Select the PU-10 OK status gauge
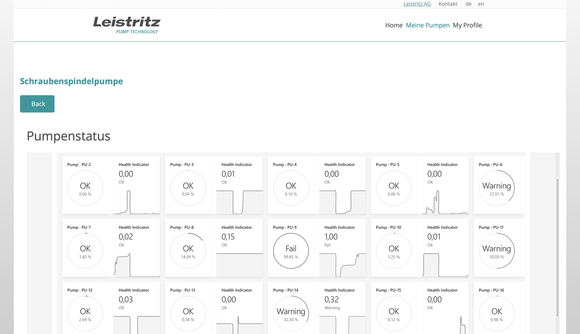The image size is (580, 334). coord(394,251)
